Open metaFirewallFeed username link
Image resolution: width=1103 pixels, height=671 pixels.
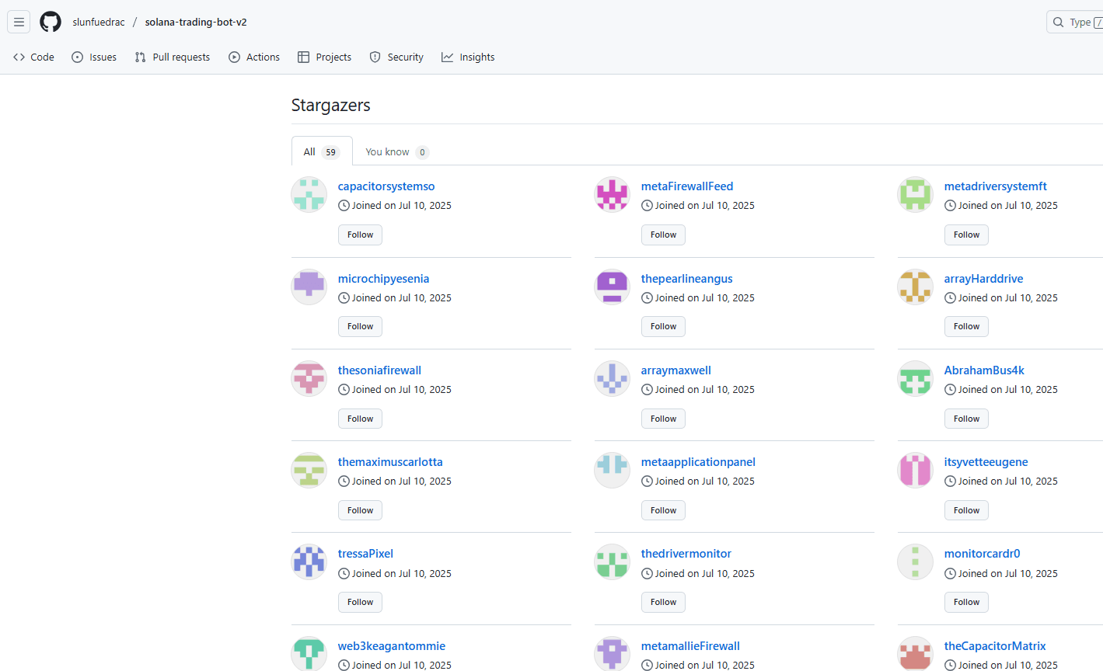[687, 186]
